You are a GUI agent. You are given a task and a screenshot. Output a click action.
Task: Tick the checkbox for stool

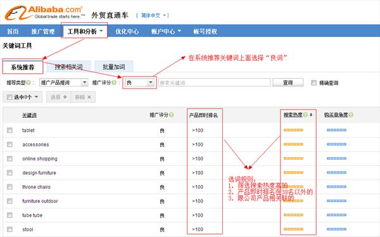click(x=9, y=229)
